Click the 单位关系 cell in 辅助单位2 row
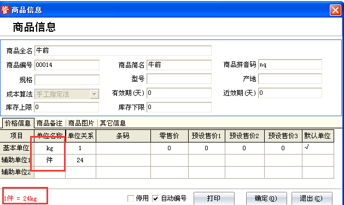This screenshot has height=205, width=344. tap(80, 172)
